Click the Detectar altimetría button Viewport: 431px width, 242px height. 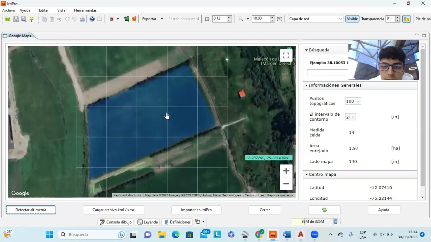pyautogui.click(x=31, y=210)
